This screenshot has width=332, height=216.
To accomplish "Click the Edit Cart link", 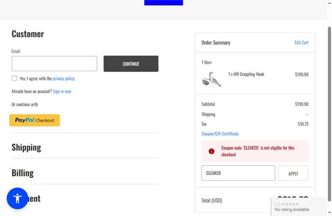I will [x=301, y=43].
